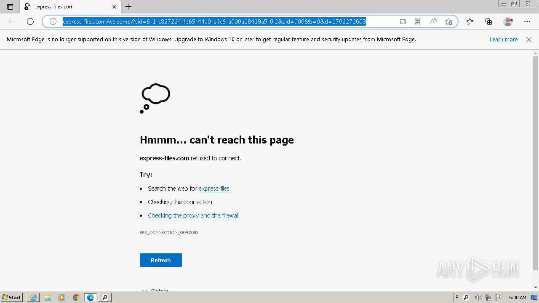Open the tray magnifier icon
539x303 pixels.
point(466,298)
